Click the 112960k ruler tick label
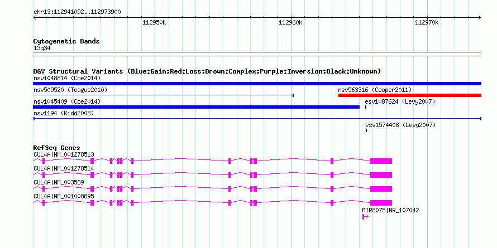The image size is (497, 248). pos(290,22)
